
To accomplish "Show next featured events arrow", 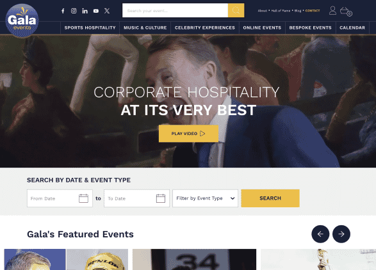I will 341,234.
